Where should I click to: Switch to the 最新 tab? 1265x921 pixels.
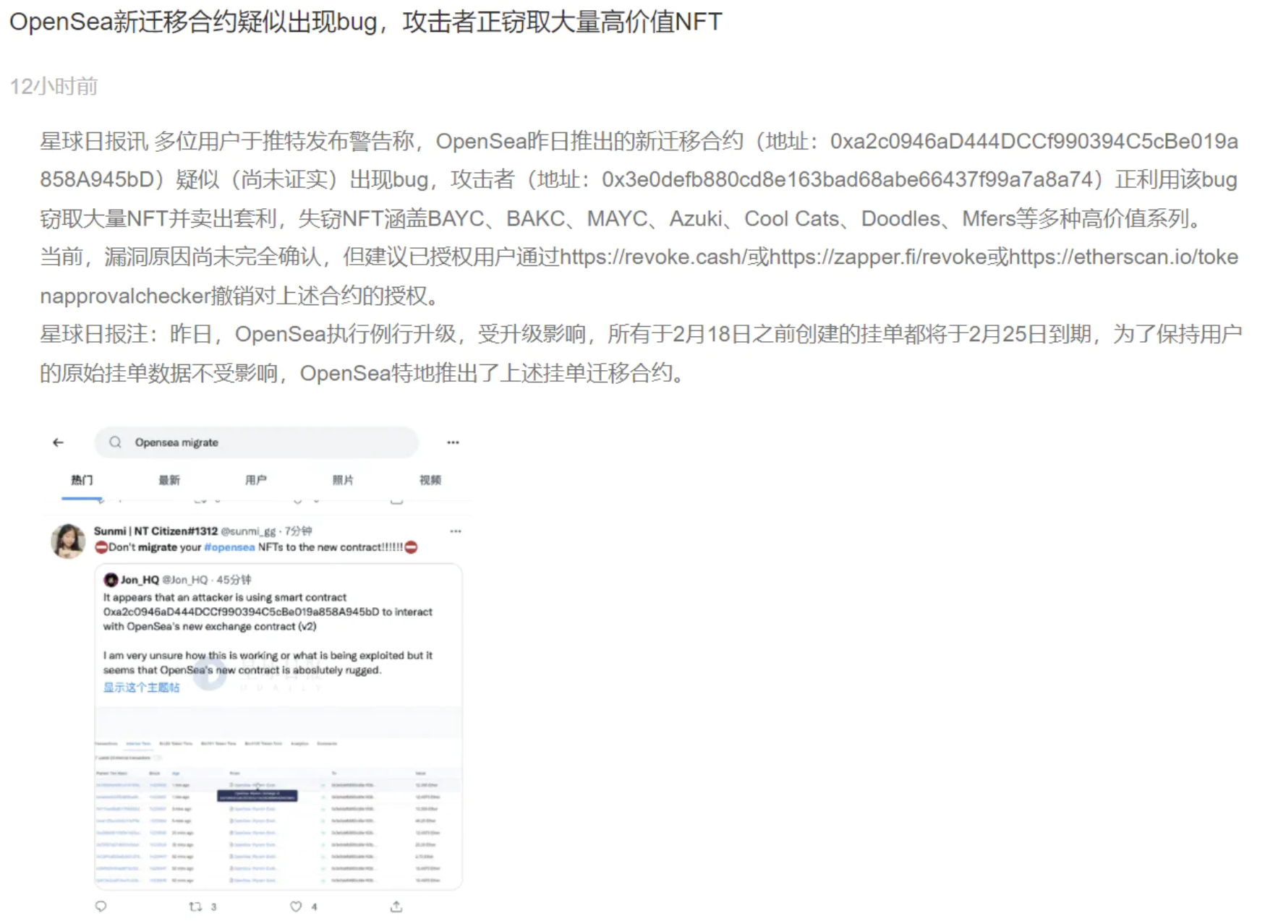(169, 480)
